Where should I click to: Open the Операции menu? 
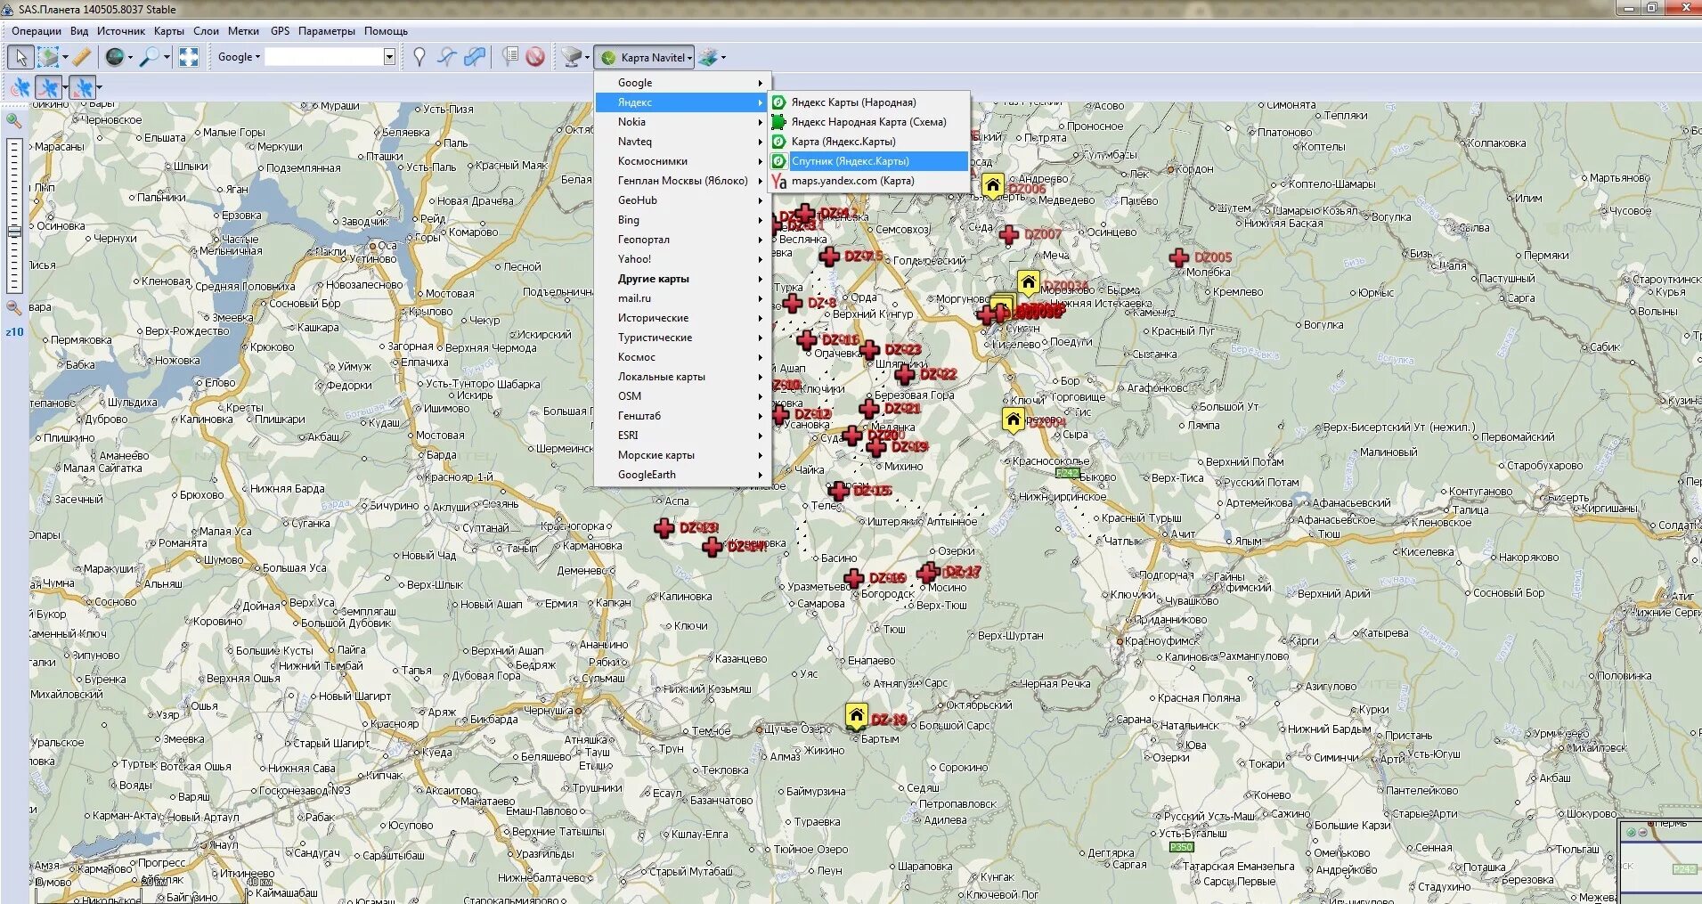click(37, 31)
